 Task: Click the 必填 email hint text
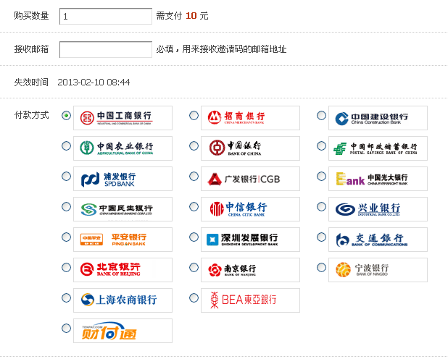(x=221, y=49)
